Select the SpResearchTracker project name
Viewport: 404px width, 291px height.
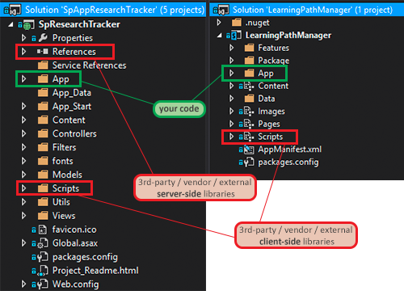pyautogui.click(x=79, y=24)
